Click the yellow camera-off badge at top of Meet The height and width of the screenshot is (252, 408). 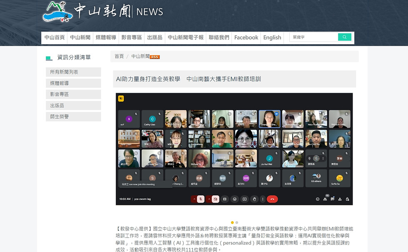click(121, 99)
